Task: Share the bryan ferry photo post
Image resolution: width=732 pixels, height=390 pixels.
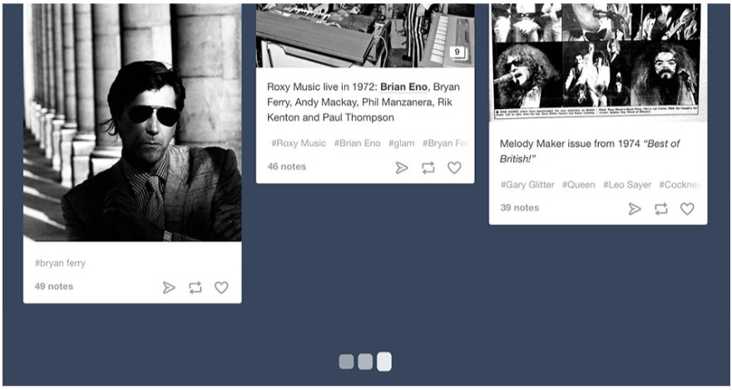Action: pos(169,288)
